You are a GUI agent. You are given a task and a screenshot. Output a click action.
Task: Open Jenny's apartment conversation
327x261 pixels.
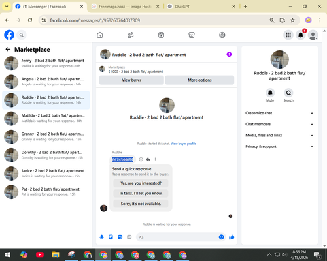[x=46, y=63]
